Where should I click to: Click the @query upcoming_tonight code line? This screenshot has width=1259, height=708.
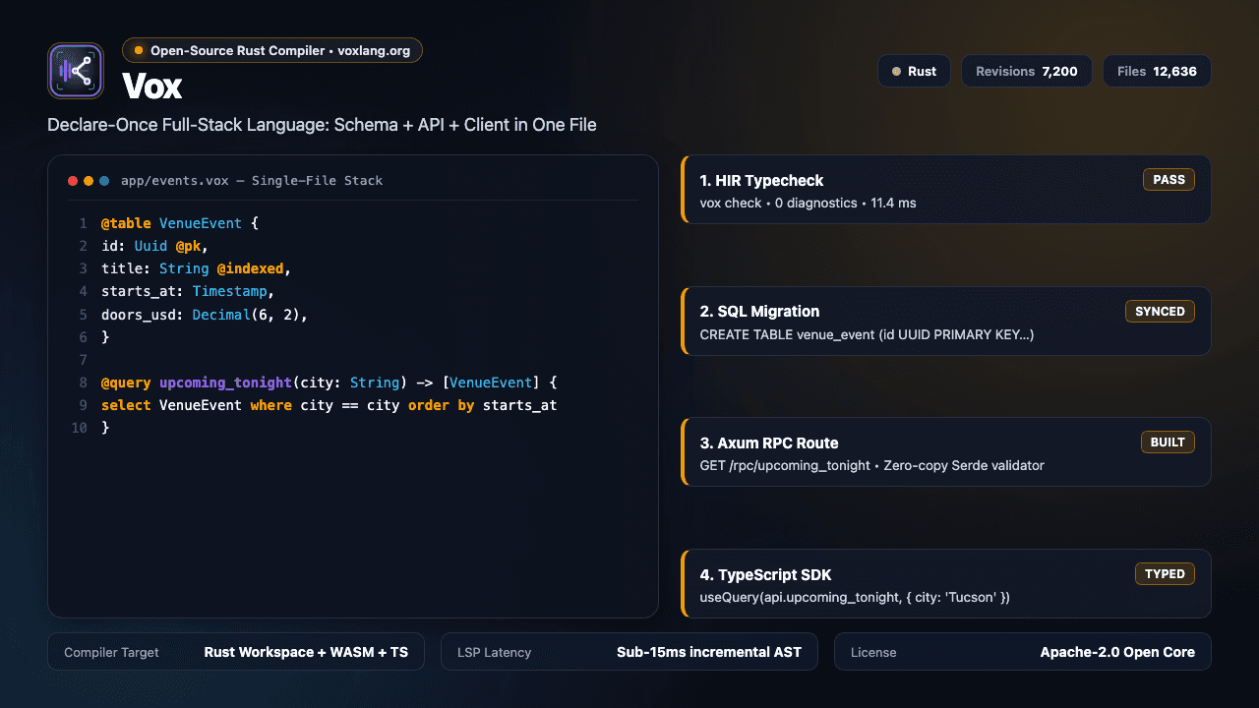point(330,382)
